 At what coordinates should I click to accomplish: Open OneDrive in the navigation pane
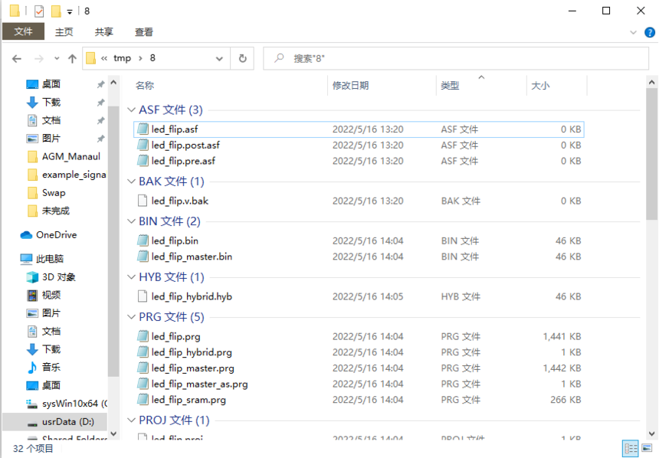coord(56,234)
